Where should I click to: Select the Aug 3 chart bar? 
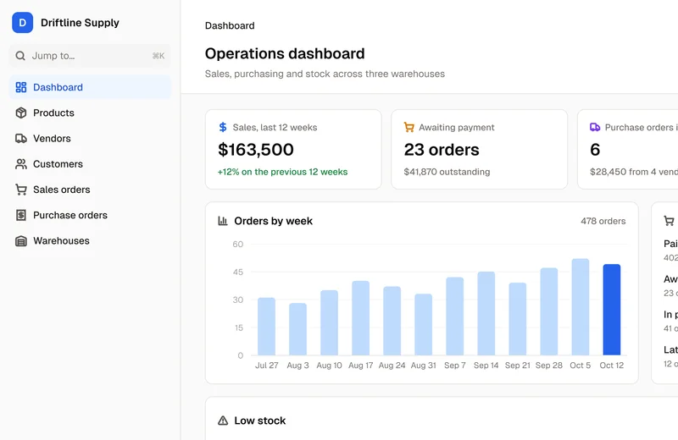pos(298,329)
